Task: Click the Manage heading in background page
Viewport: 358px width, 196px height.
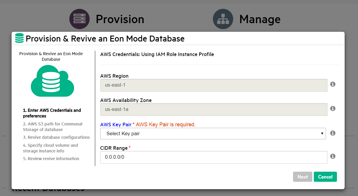Action: (x=260, y=19)
